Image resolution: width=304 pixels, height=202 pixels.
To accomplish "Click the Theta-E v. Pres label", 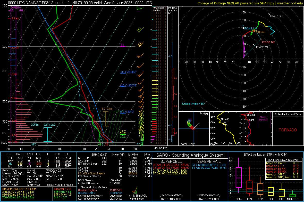I will click(x=225, y=122).
